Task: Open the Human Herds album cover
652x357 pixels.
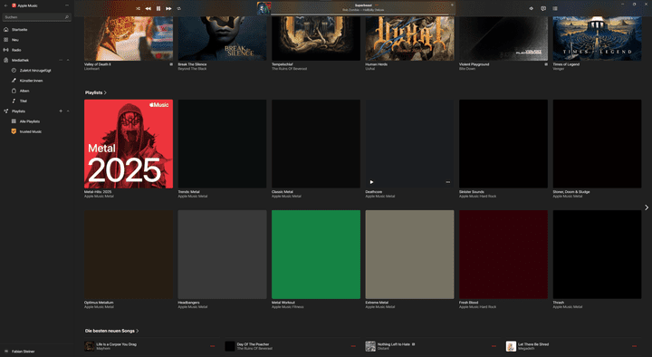Action: (x=409, y=38)
